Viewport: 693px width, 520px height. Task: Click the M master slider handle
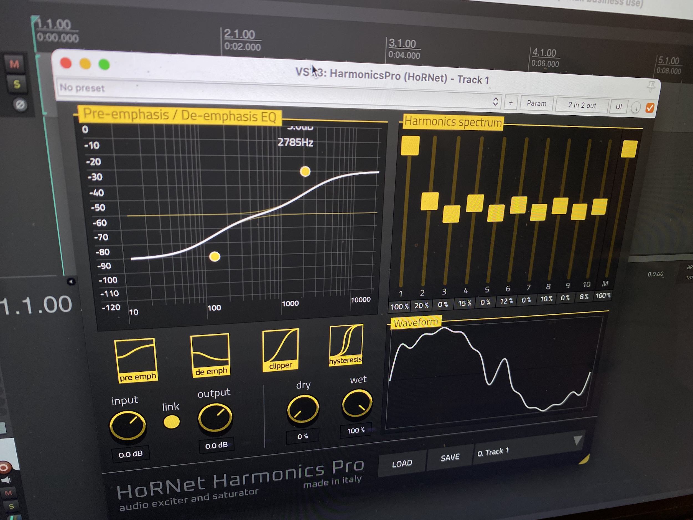(x=630, y=149)
